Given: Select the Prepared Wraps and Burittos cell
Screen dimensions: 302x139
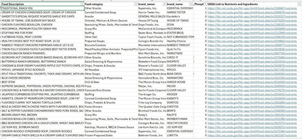Looking at the screenshot, I should [x=111, y=53].
